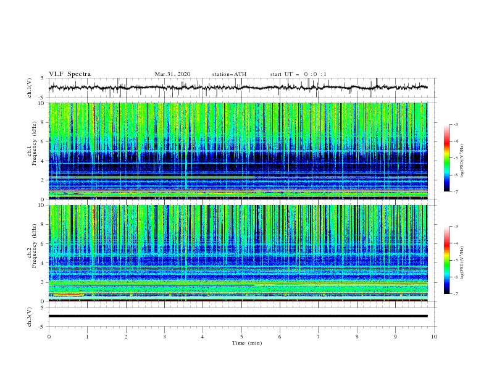
Task: Click the last time axis tick label "10"
Action: pos(434,337)
